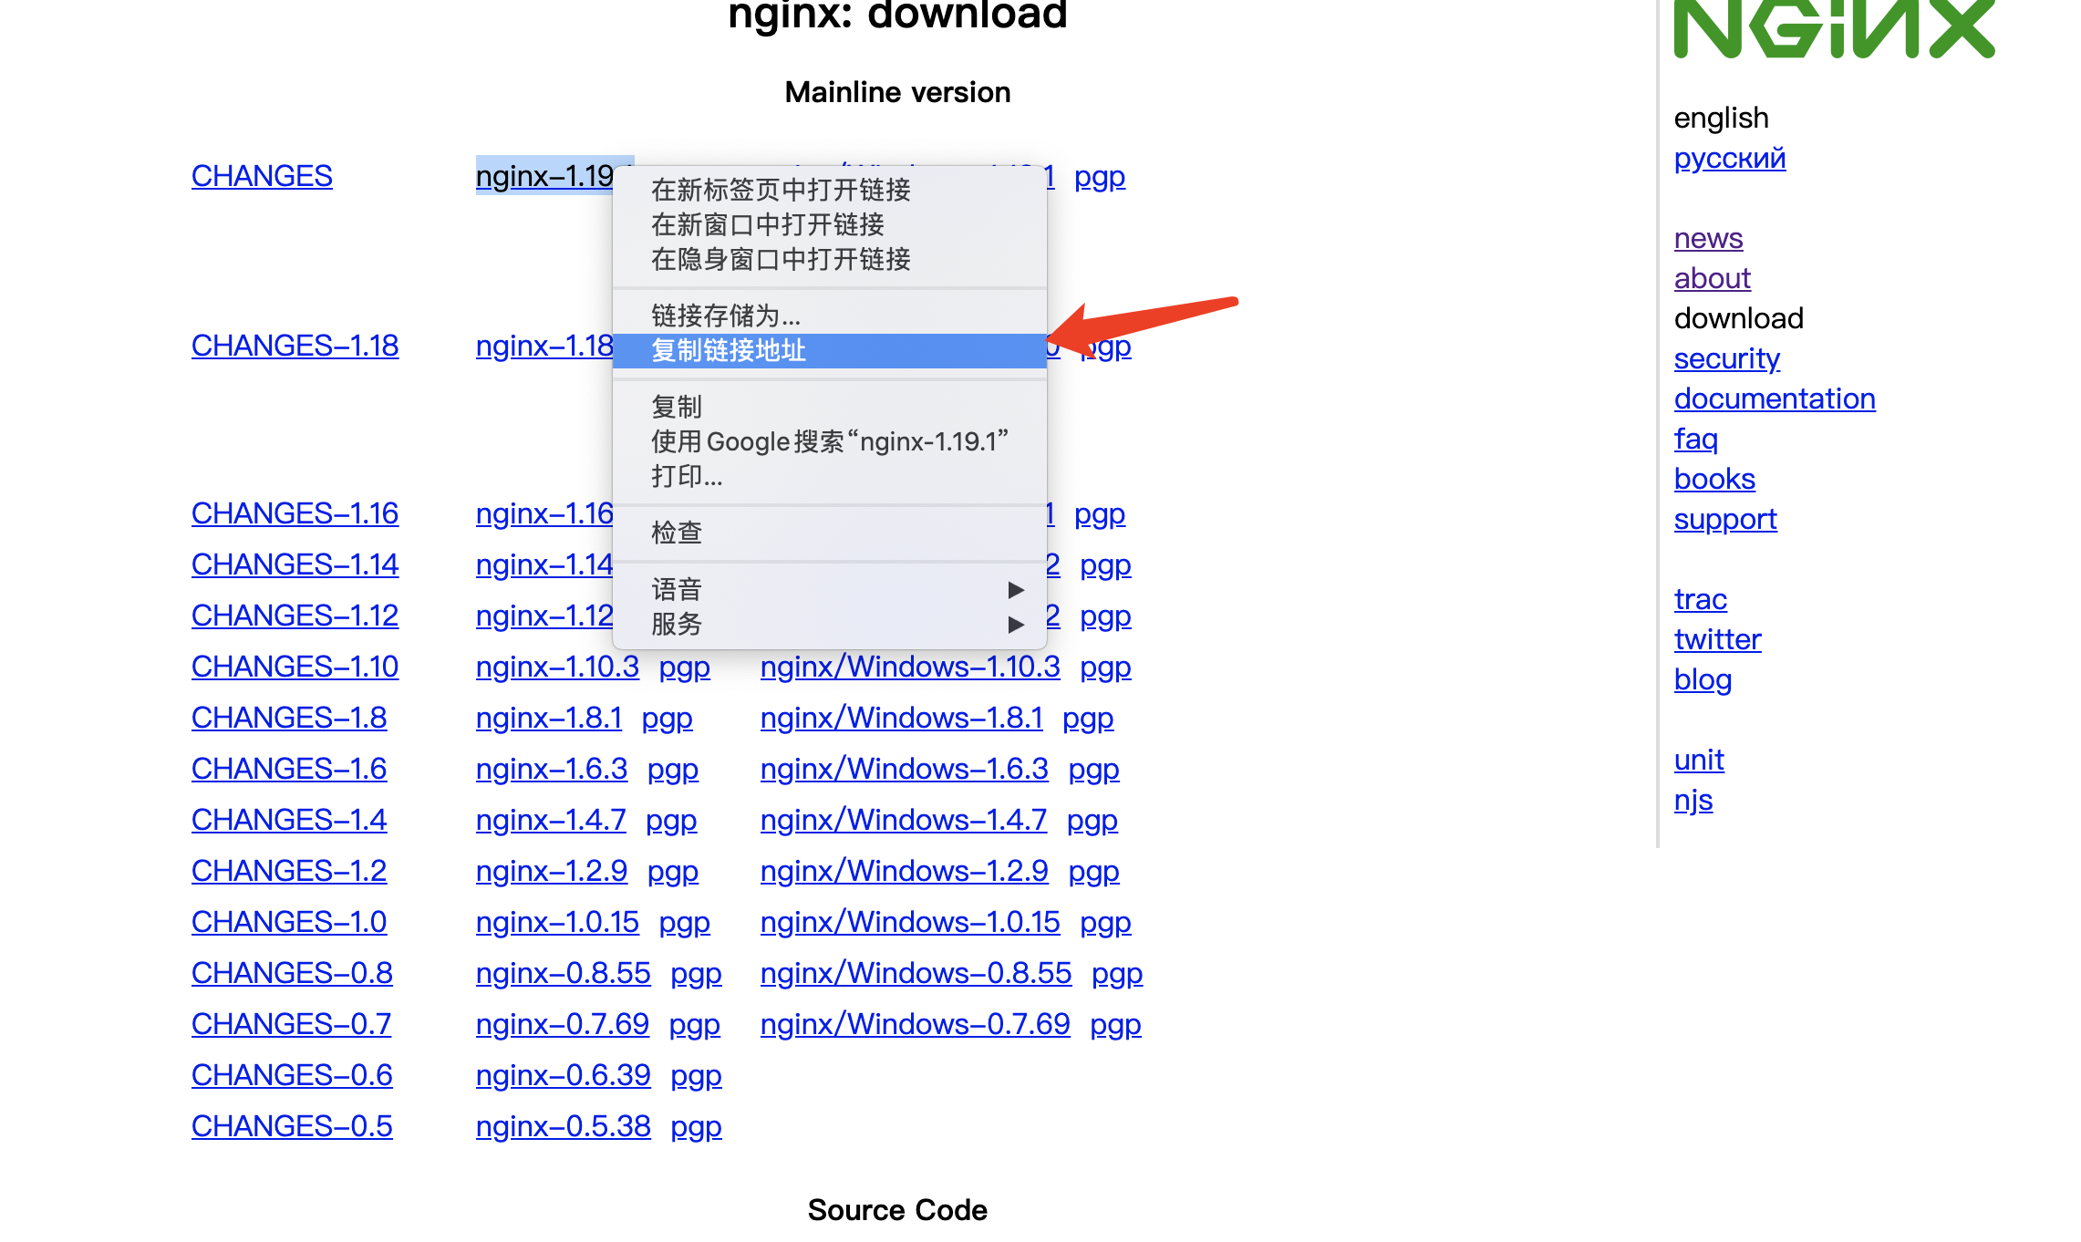Select 链接存储为... menu option

tap(726, 316)
